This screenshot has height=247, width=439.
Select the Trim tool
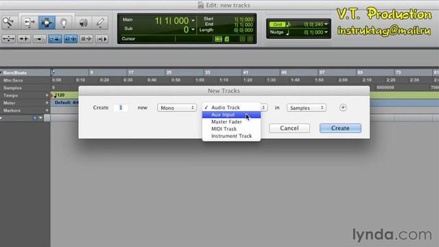(x=29, y=22)
